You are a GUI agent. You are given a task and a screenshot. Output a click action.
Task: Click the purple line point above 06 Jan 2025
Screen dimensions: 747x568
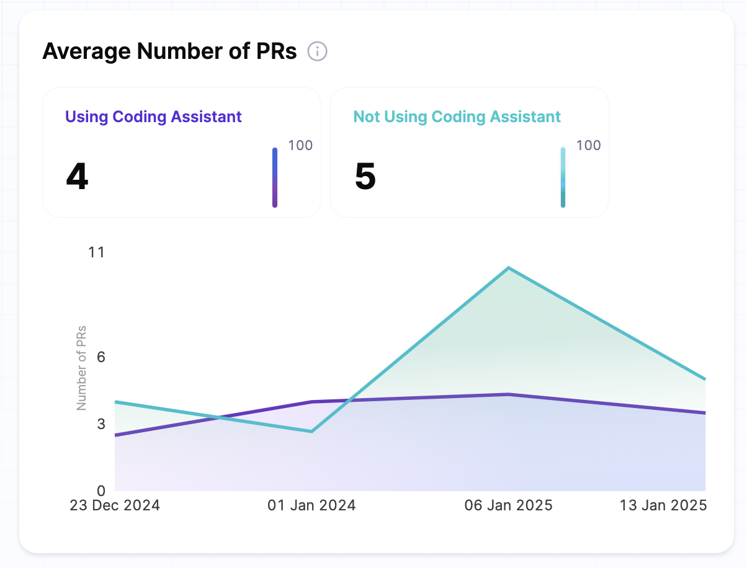point(509,394)
